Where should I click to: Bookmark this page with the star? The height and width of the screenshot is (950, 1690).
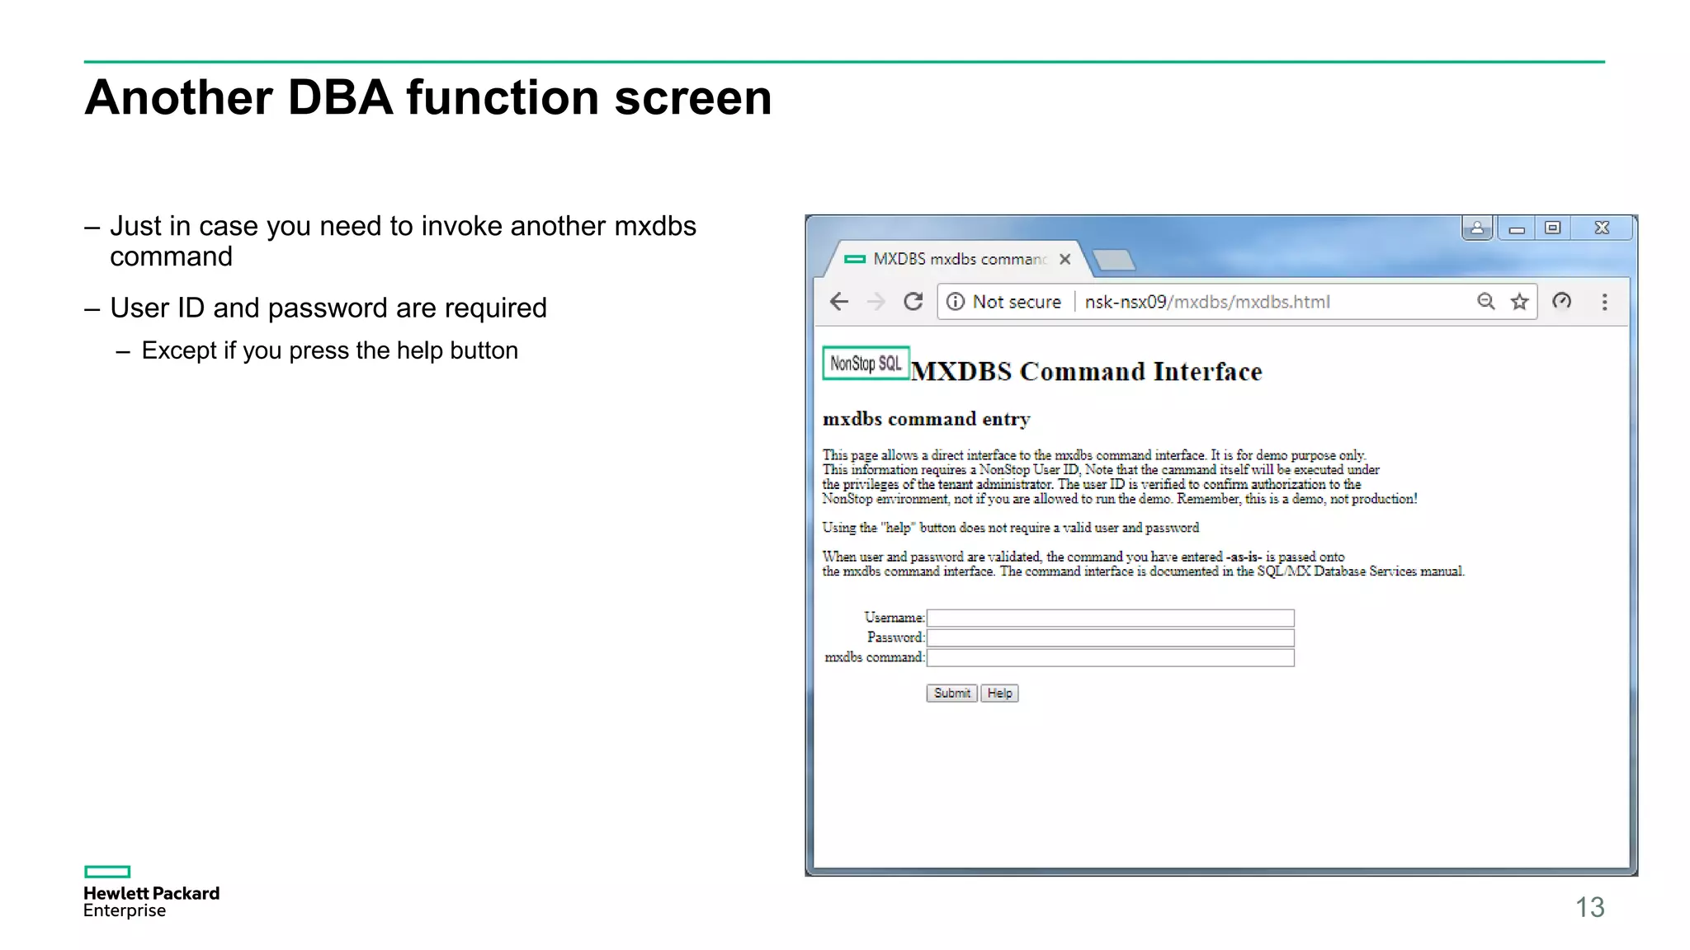pos(1519,302)
